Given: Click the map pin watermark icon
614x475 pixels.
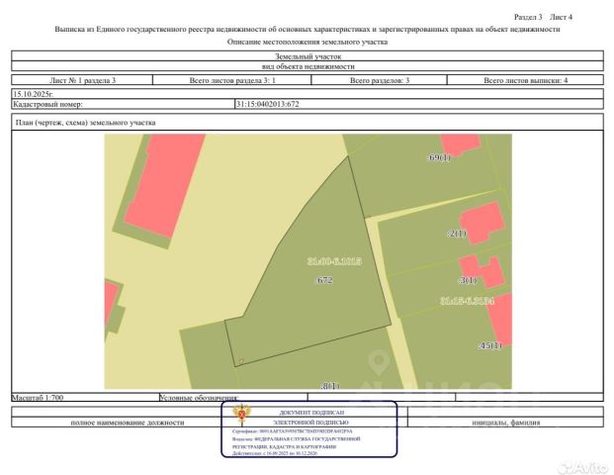Looking at the screenshot, I should [x=379, y=363].
